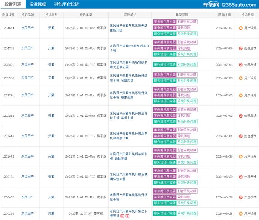Click 导航问题 tag in row 1201443

click(184, 136)
